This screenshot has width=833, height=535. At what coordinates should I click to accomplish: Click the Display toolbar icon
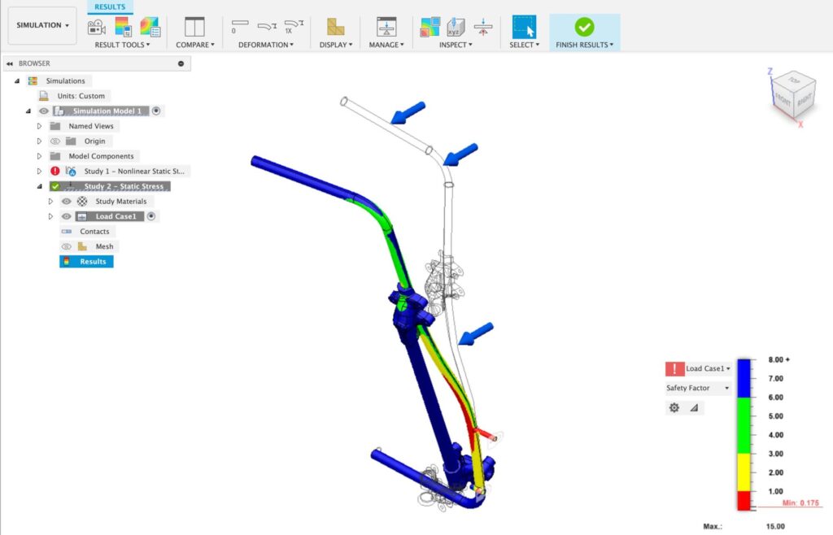[335, 25]
